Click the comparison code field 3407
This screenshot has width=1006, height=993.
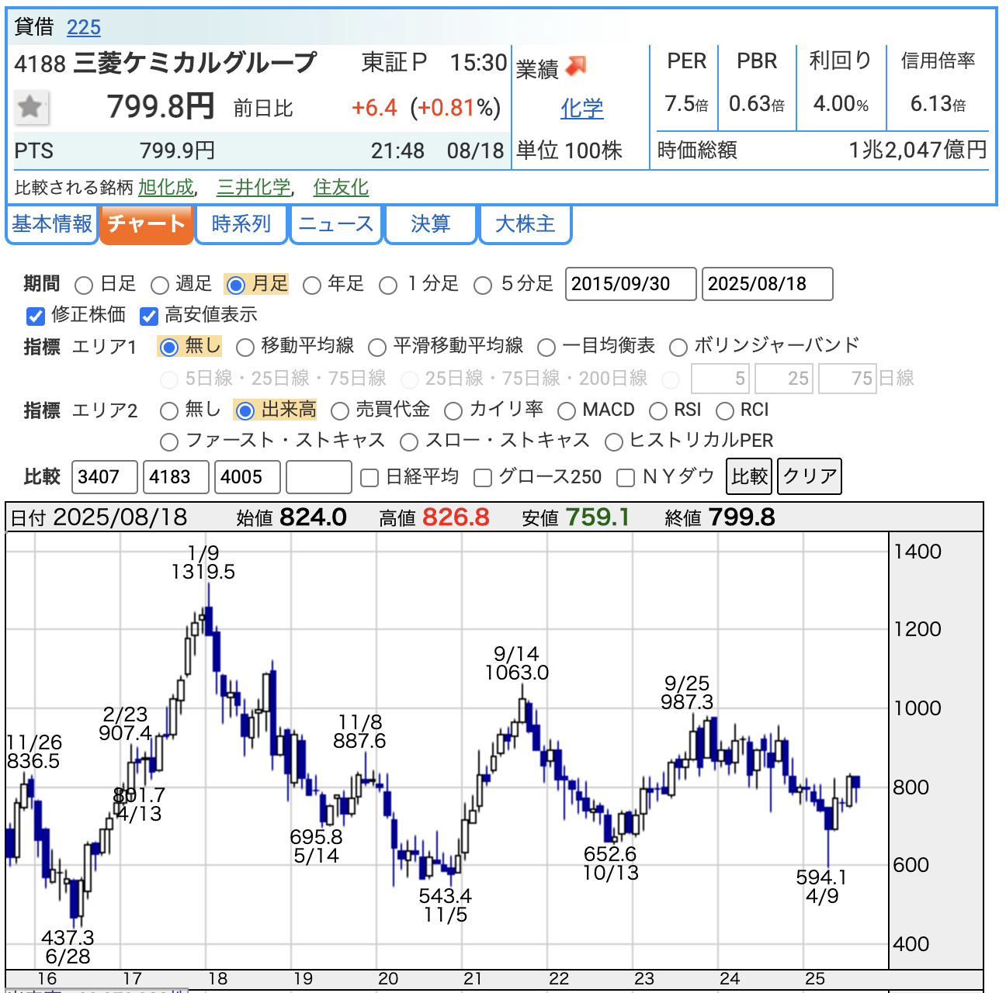click(105, 477)
